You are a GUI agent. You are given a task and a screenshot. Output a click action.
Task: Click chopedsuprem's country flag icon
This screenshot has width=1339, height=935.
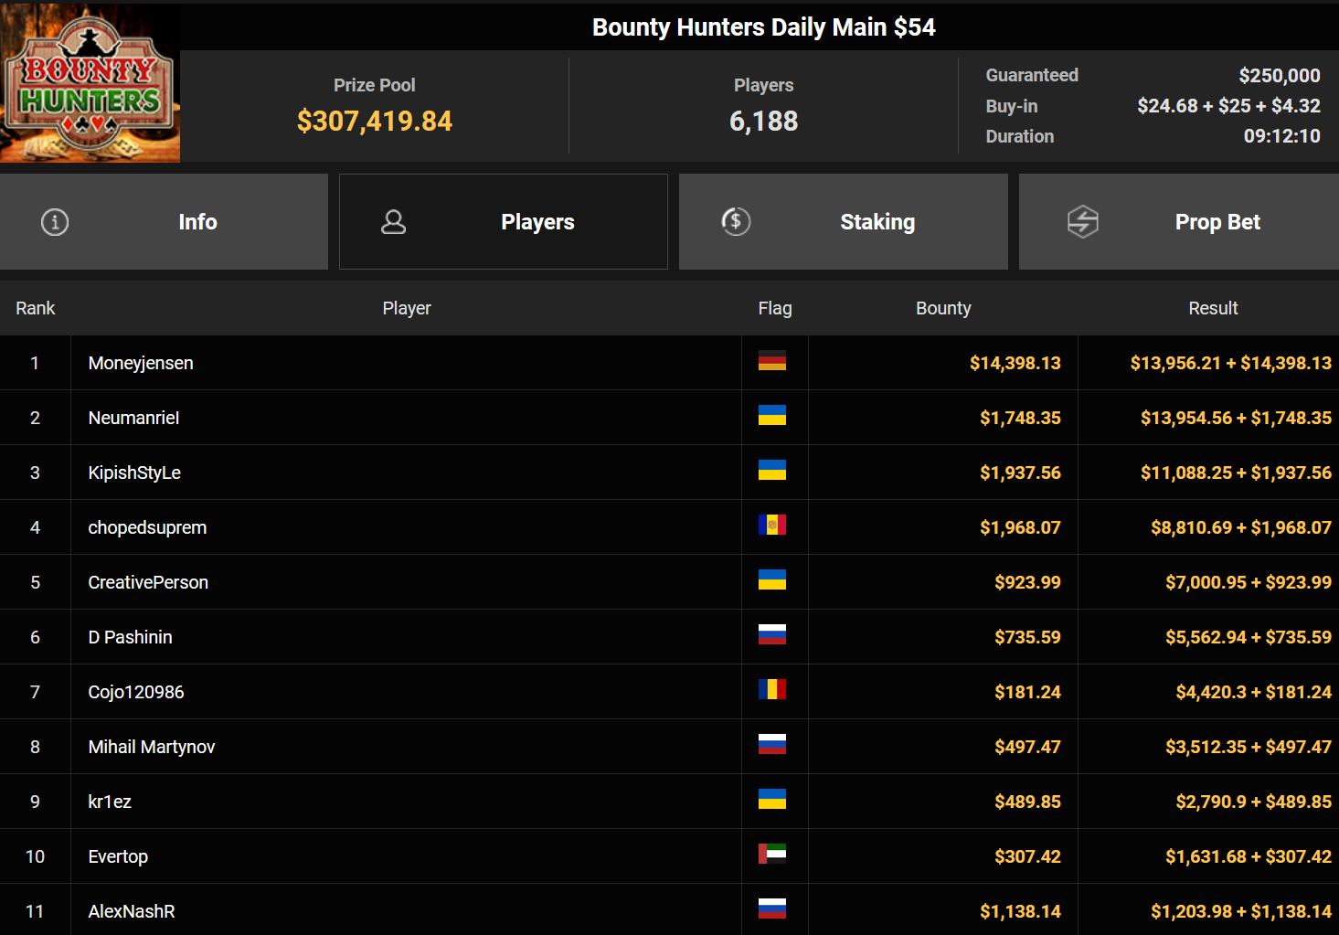(x=771, y=526)
